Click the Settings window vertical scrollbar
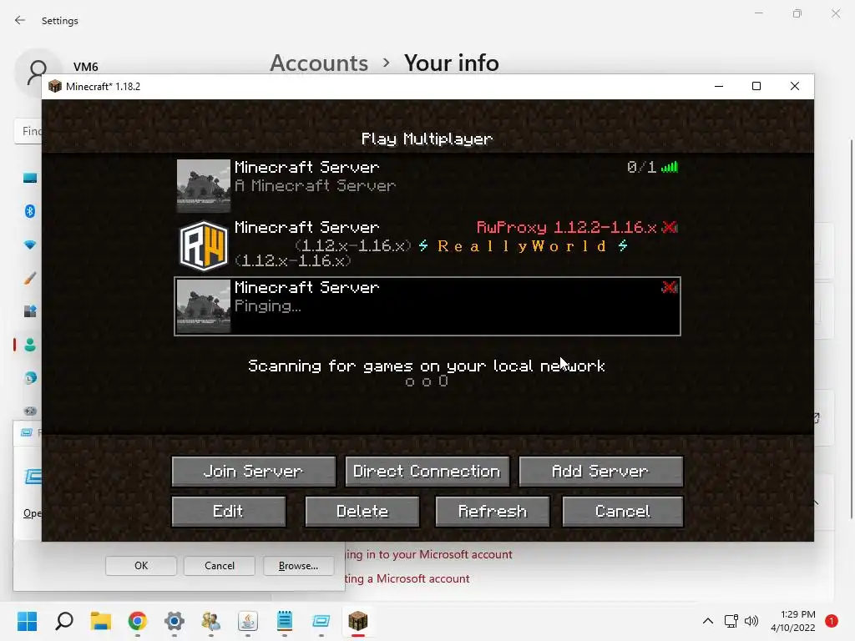This screenshot has width=855, height=641. coord(851,329)
